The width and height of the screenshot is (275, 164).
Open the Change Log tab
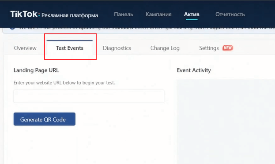pyautogui.click(x=165, y=48)
